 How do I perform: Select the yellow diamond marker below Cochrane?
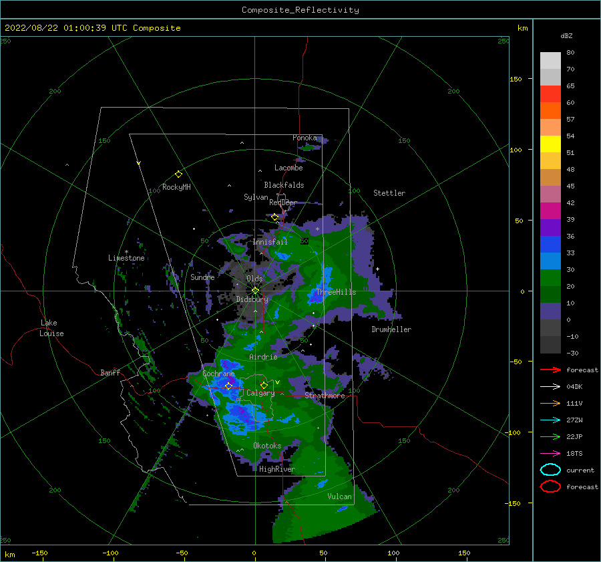(229, 386)
